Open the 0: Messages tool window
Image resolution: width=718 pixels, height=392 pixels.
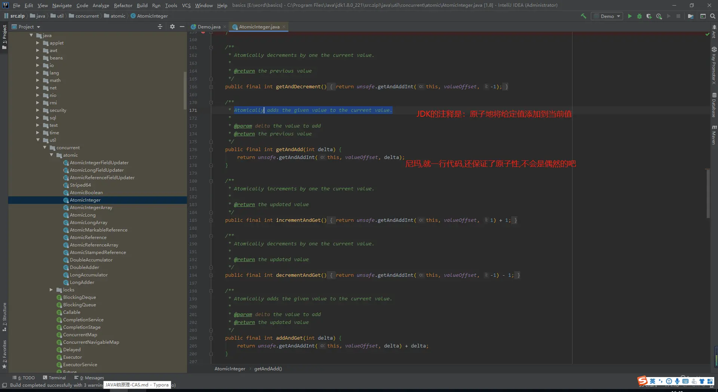click(89, 378)
